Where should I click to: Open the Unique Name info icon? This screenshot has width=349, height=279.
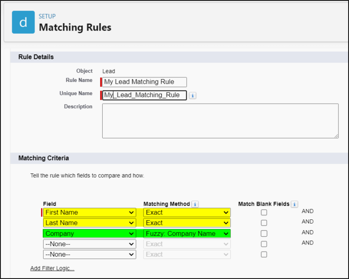click(193, 96)
